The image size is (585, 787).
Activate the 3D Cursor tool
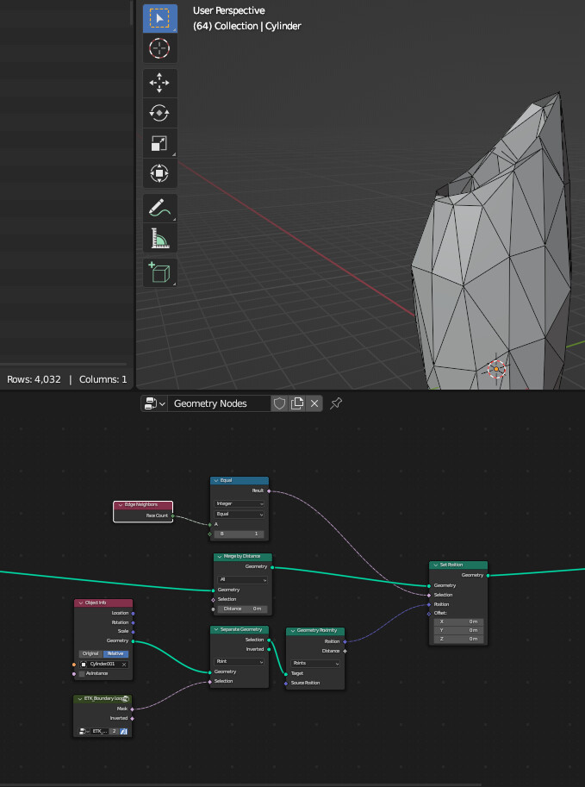click(x=159, y=48)
